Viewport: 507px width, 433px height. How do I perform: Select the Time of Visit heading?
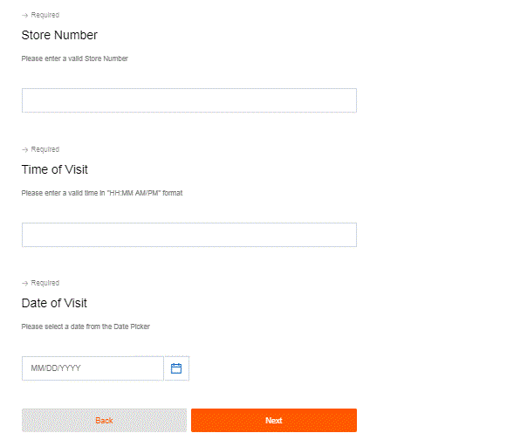point(55,169)
